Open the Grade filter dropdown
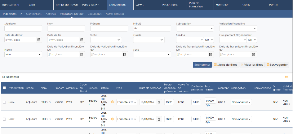The height and width of the screenshot is (134, 293). point(149,40)
